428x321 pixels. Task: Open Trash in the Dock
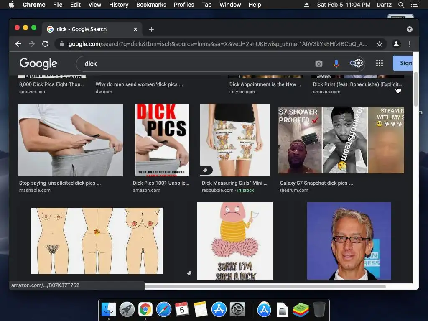click(319, 310)
